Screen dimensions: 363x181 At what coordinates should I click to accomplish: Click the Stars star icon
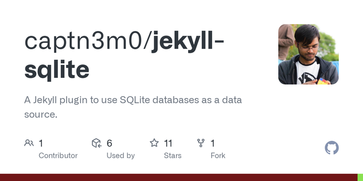pyautogui.click(x=154, y=143)
